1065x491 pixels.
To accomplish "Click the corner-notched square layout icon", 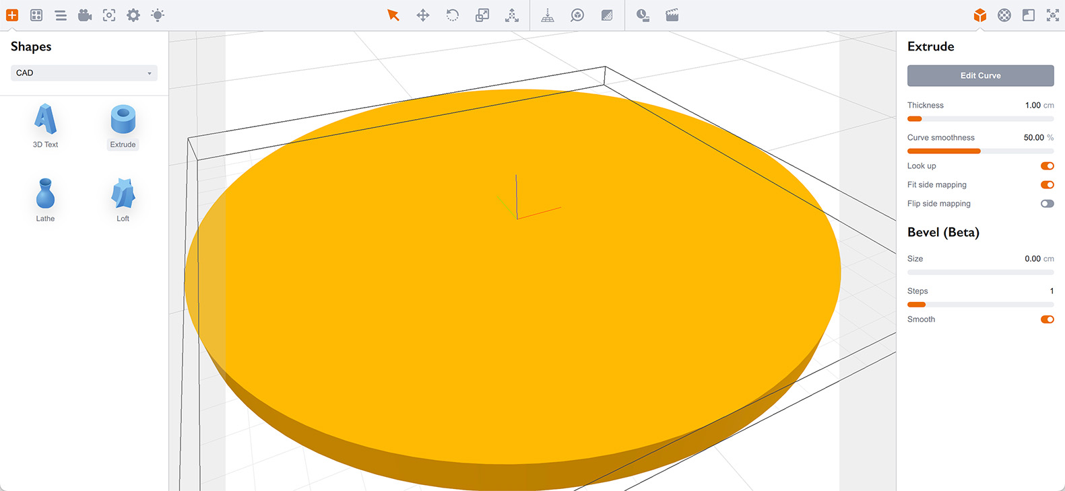I will click(x=1029, y=15).
